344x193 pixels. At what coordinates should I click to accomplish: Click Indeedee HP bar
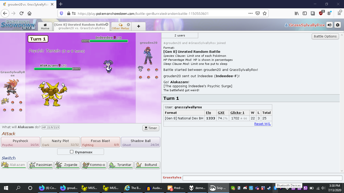(109, 41)
